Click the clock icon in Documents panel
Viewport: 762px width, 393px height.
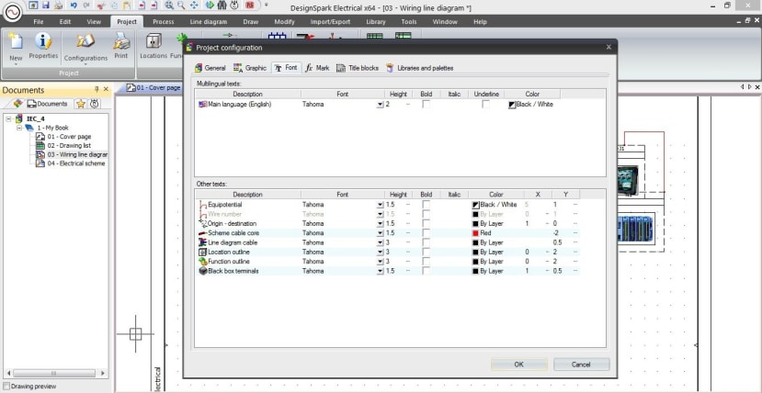[95, 104]
